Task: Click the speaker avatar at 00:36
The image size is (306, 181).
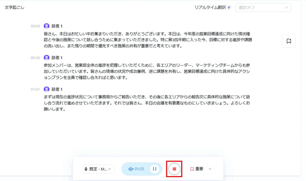Action: point(47,58)
